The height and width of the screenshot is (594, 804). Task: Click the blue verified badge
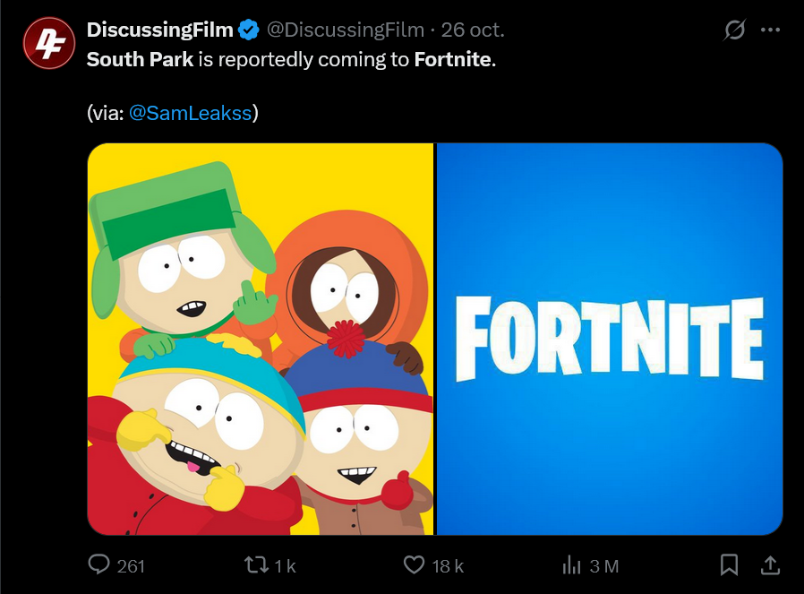click(x=249, y=30)
